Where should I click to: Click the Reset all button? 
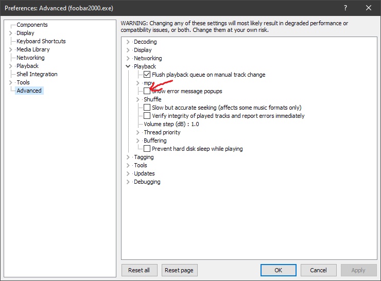(139, 270)
